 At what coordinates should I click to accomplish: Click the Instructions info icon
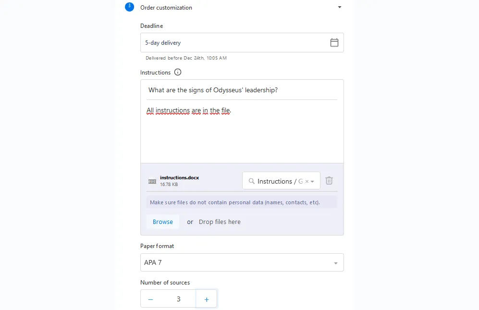pos(177,72)
